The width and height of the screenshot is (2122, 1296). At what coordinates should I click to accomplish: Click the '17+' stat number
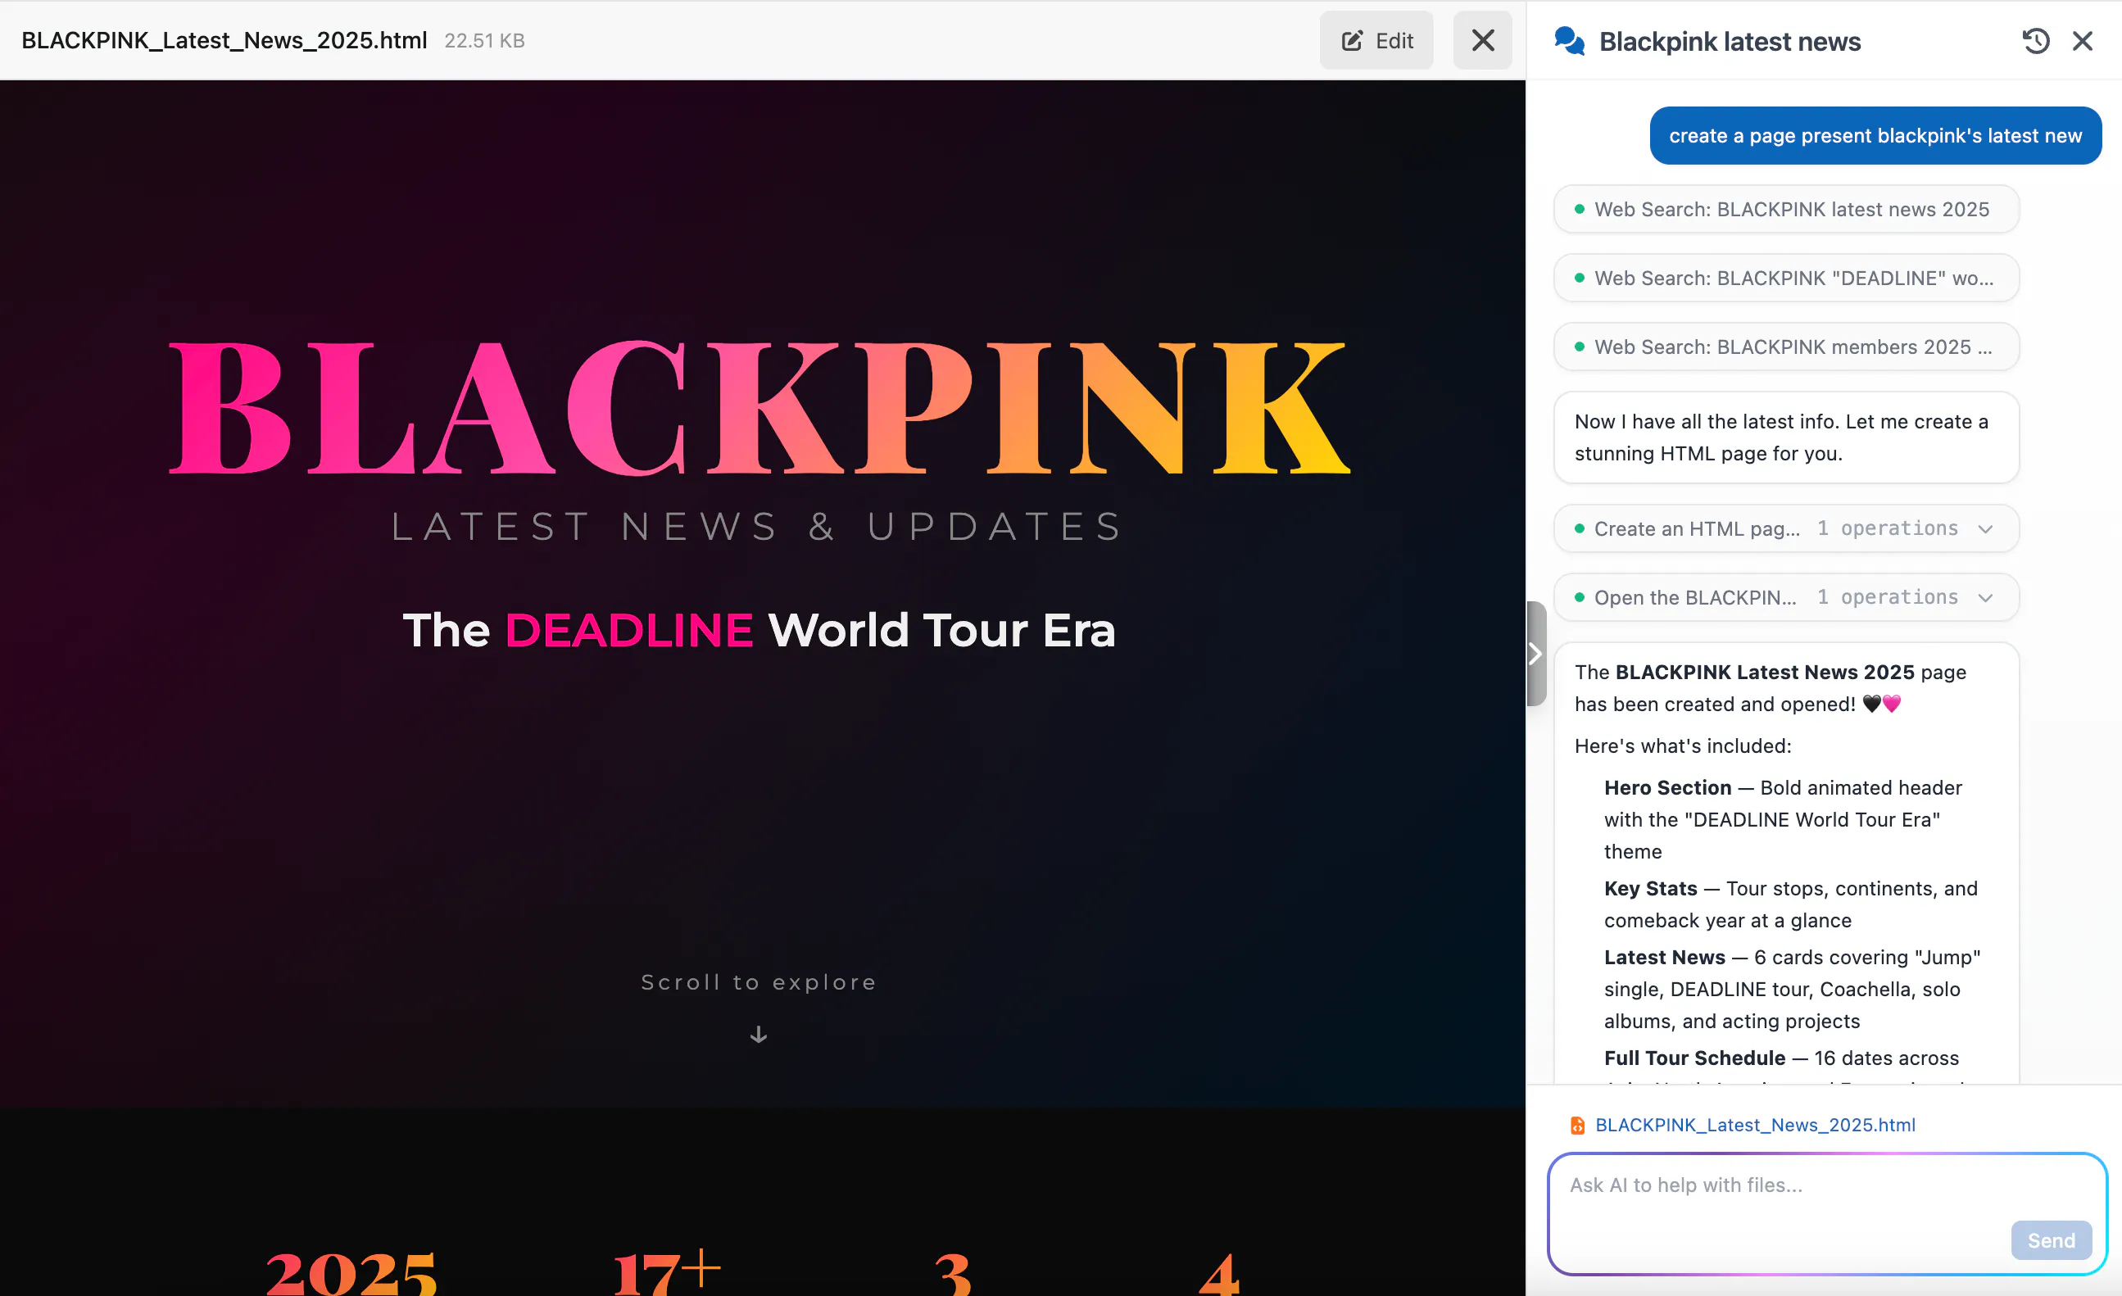click(x=666, y=1273)
